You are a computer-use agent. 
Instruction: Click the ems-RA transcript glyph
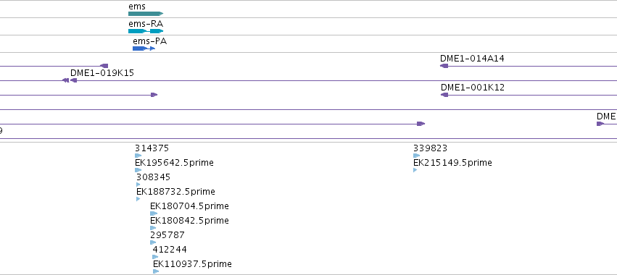146,31
